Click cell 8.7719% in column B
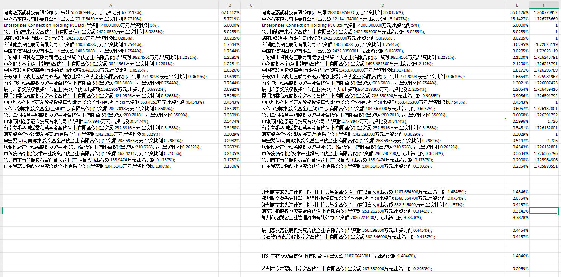Image resolution: width=561 pixels, height=277 pixels. coord(230,19)
